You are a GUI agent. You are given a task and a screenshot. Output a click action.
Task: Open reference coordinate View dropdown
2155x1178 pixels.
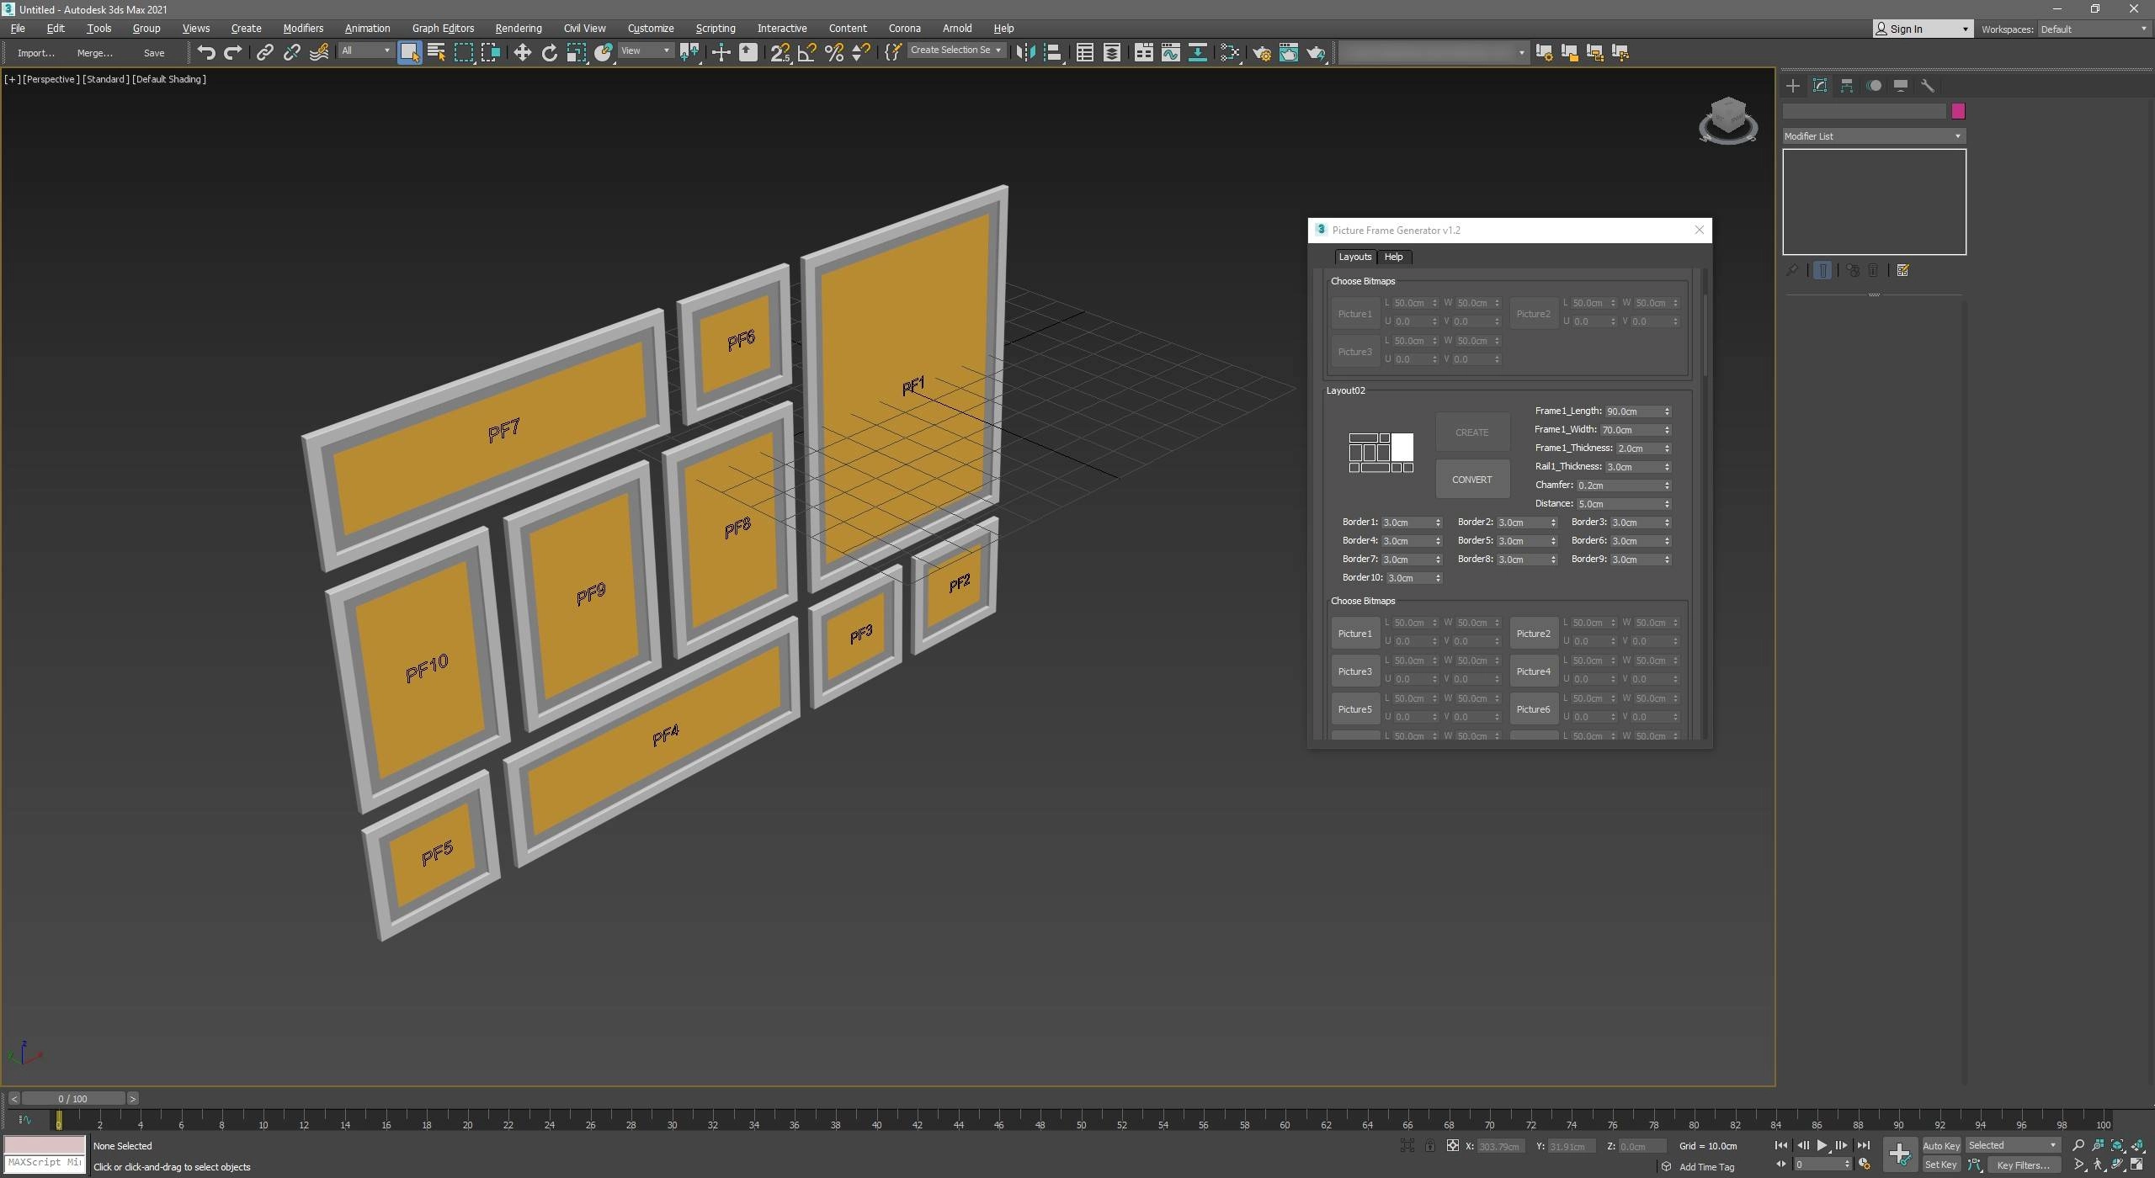645,50
